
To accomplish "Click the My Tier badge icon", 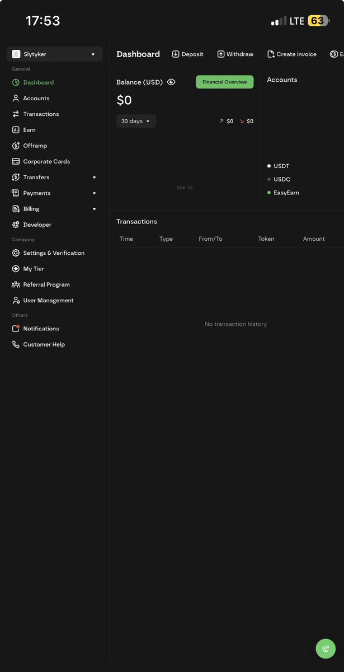I will click(16, 269).
